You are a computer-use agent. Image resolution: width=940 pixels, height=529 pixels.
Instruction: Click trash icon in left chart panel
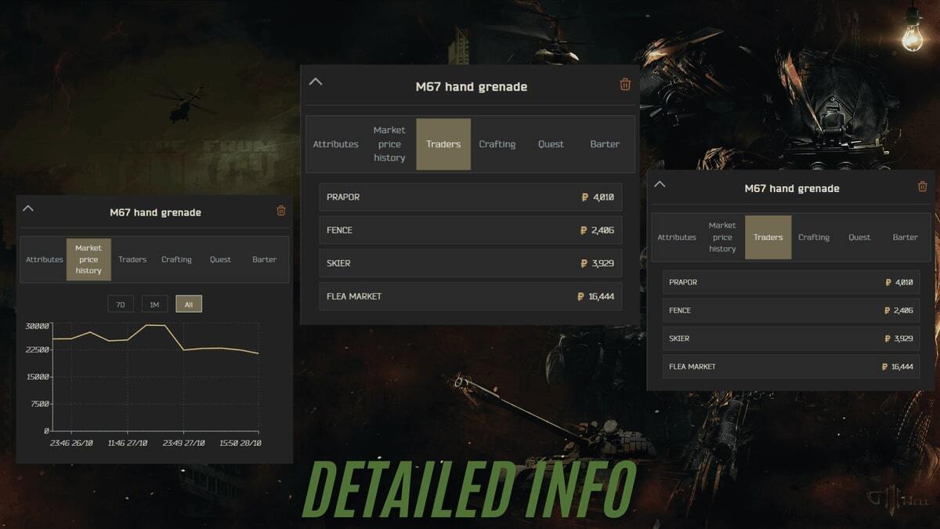[281, 210]
